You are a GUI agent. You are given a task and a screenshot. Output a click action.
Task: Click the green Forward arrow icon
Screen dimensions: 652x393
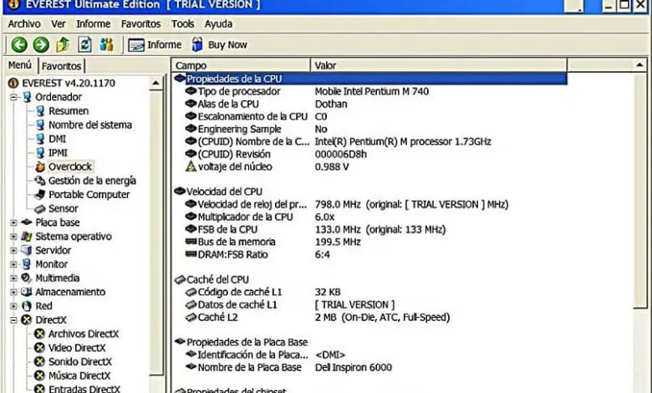tap(41, 44)
